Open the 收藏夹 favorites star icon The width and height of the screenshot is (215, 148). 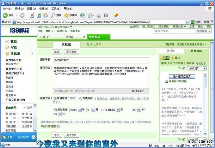pos(66,15)
